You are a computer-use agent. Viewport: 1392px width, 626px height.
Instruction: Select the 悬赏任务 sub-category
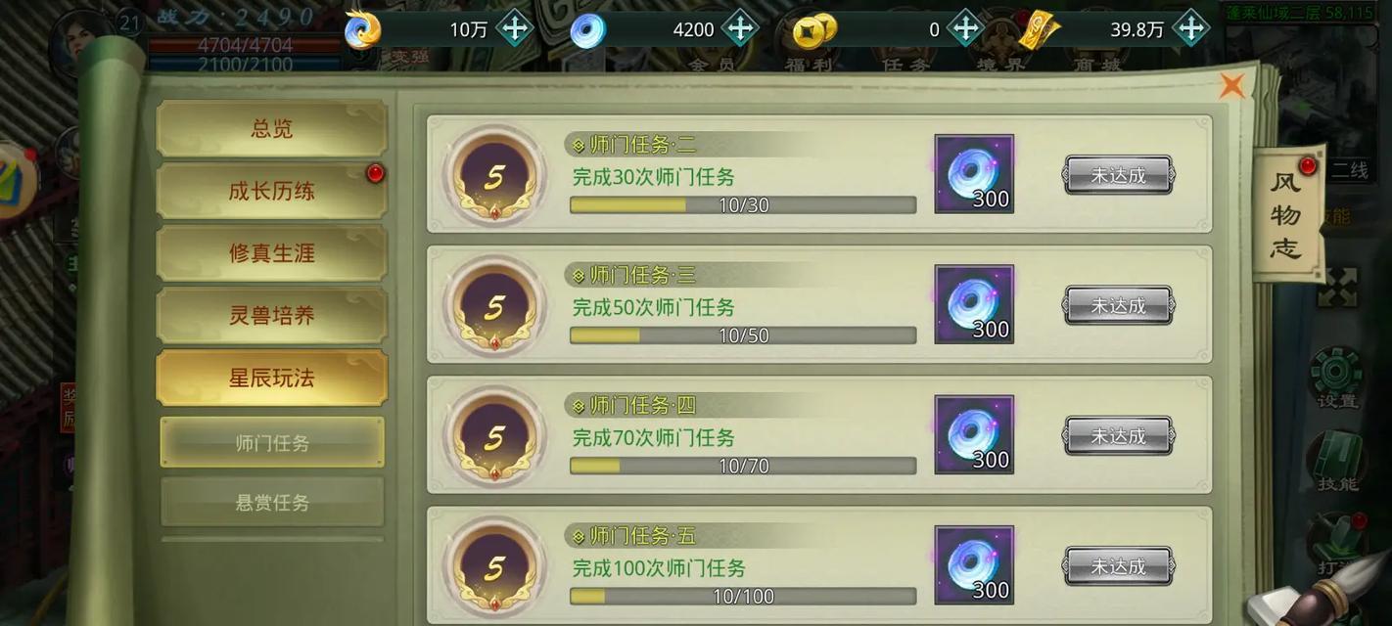pos(272,502)
